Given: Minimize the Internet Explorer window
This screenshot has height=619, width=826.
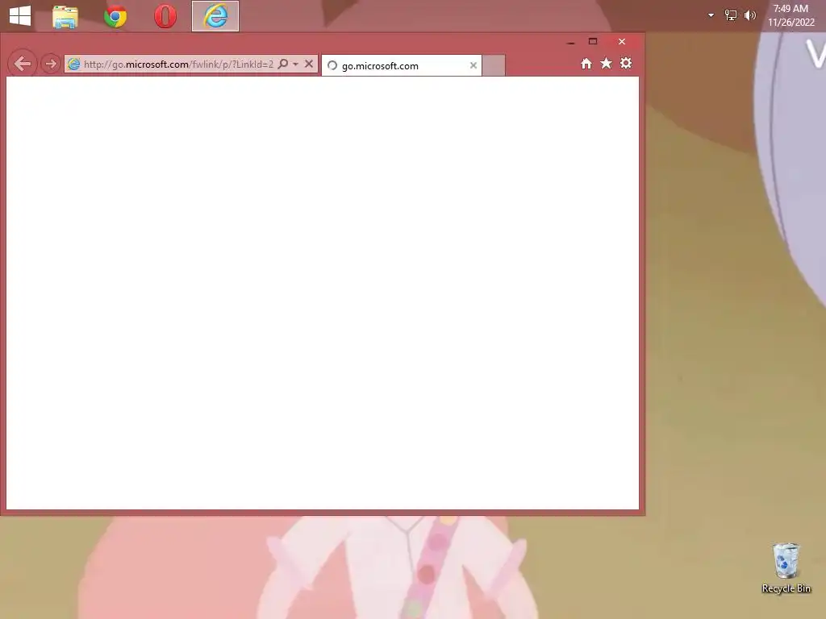Looking at the screenshot, I should [570, 42].
